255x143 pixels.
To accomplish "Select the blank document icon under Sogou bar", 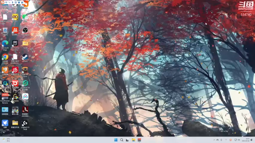I will point(5,18).
